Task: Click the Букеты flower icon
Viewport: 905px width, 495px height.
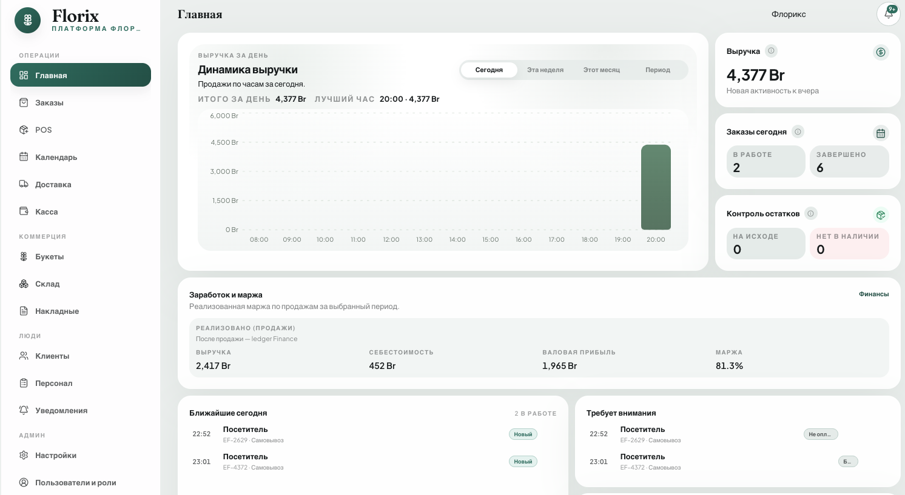Action: pos(24,256)
